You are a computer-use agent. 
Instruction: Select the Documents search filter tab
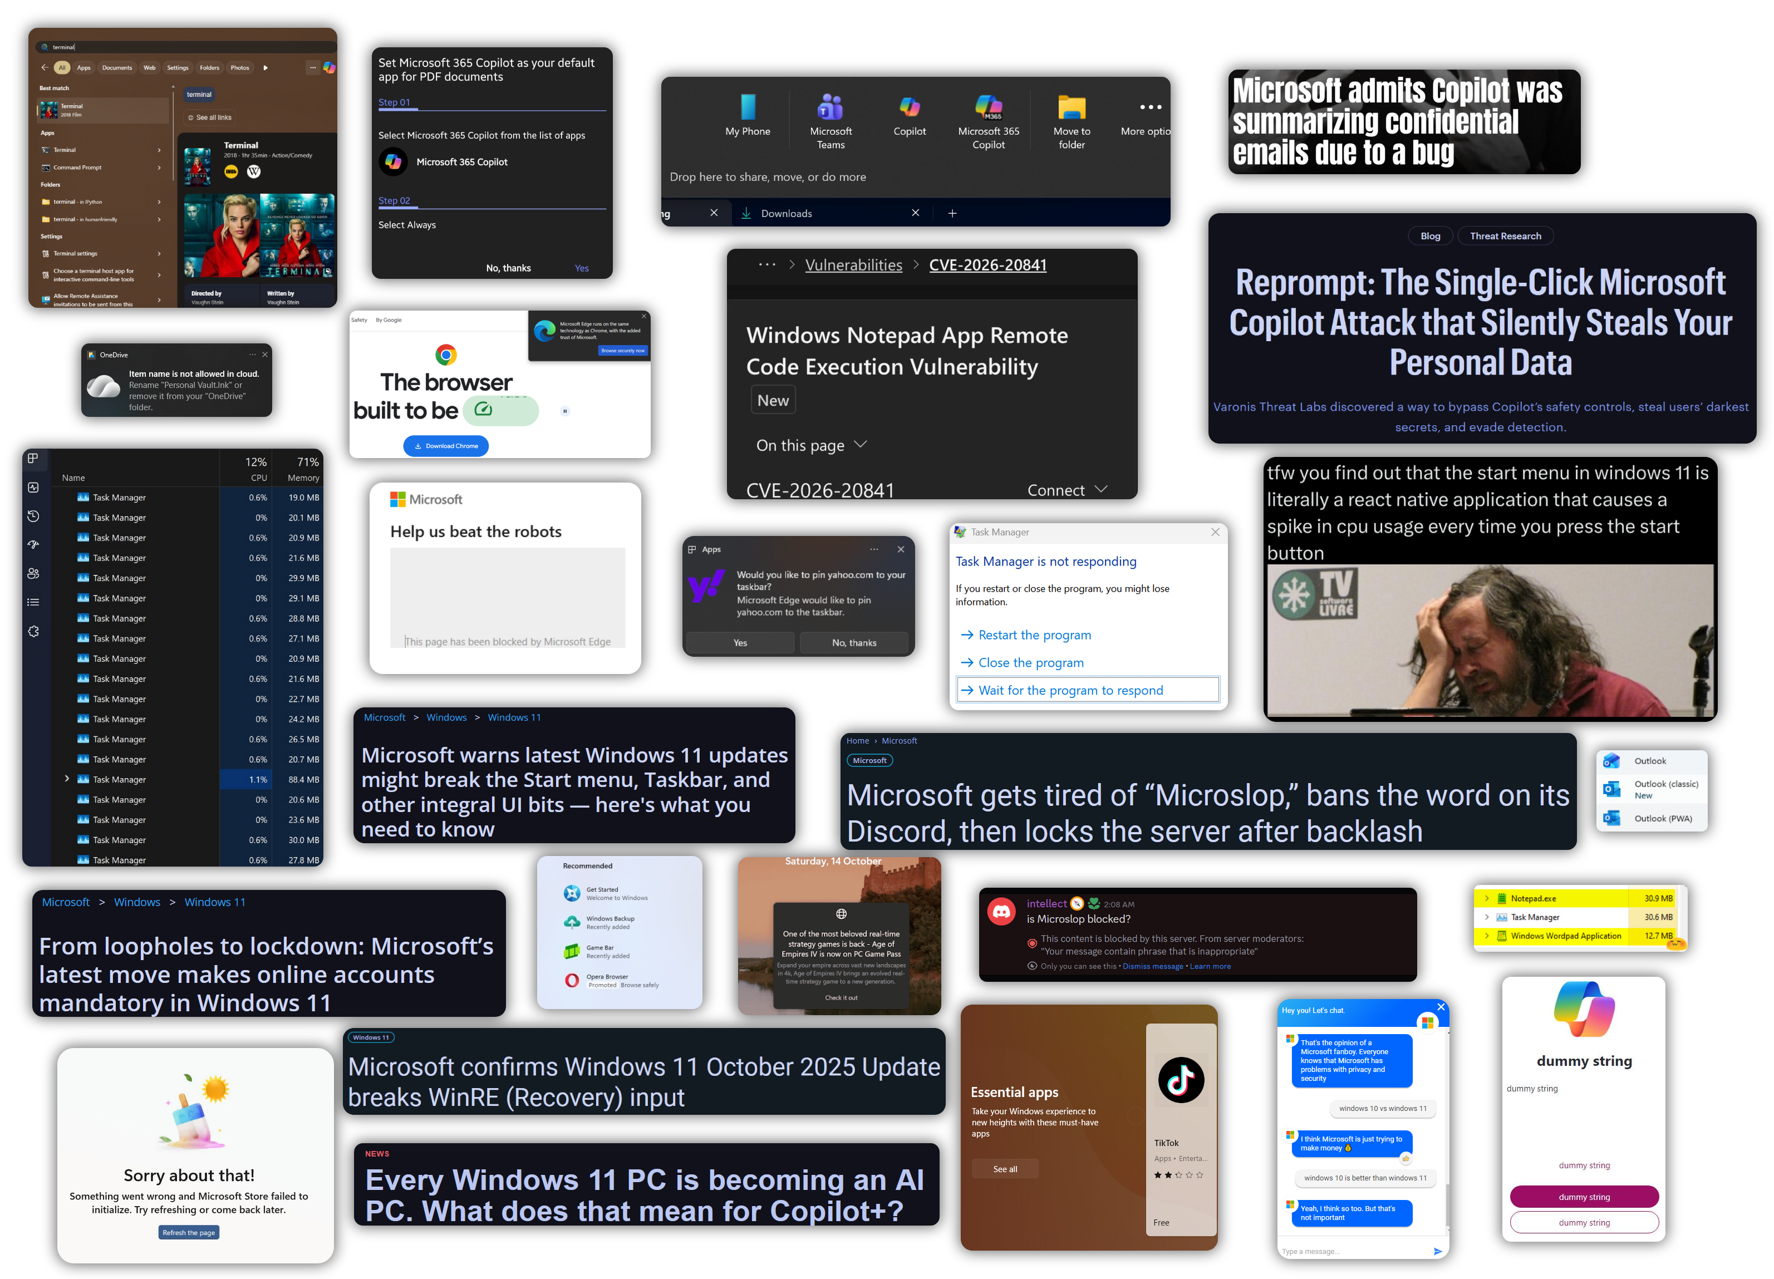pos(116,68)
